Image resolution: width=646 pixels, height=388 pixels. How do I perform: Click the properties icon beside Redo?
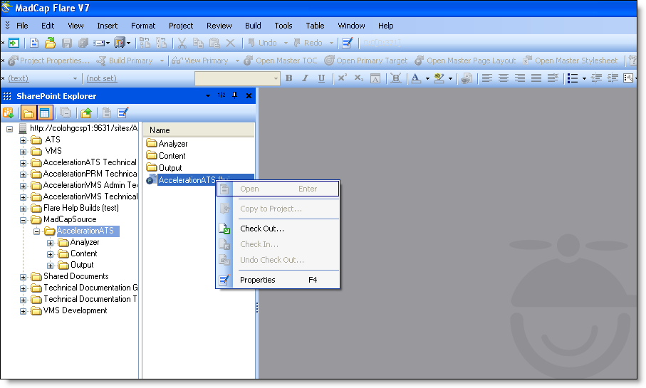click(x=348, y=43)
